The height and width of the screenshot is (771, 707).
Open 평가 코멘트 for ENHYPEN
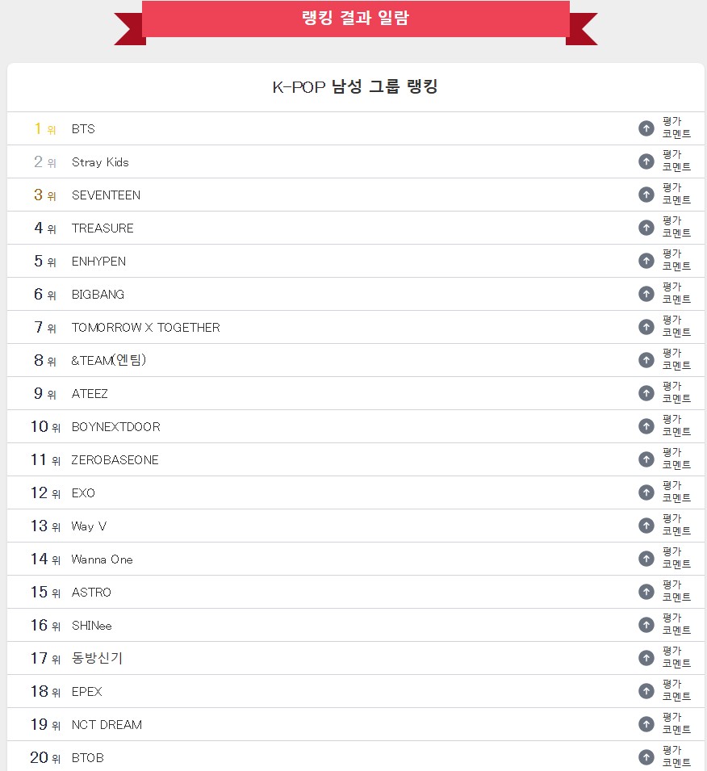676,260
